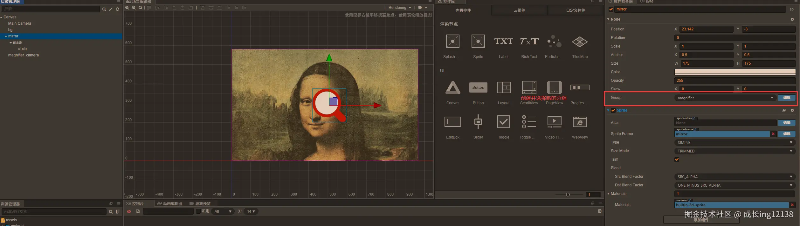Select the Layout UI widget icon
Image resolution: width=800 pixels, height=226 pixels.
tap(504, 87)
